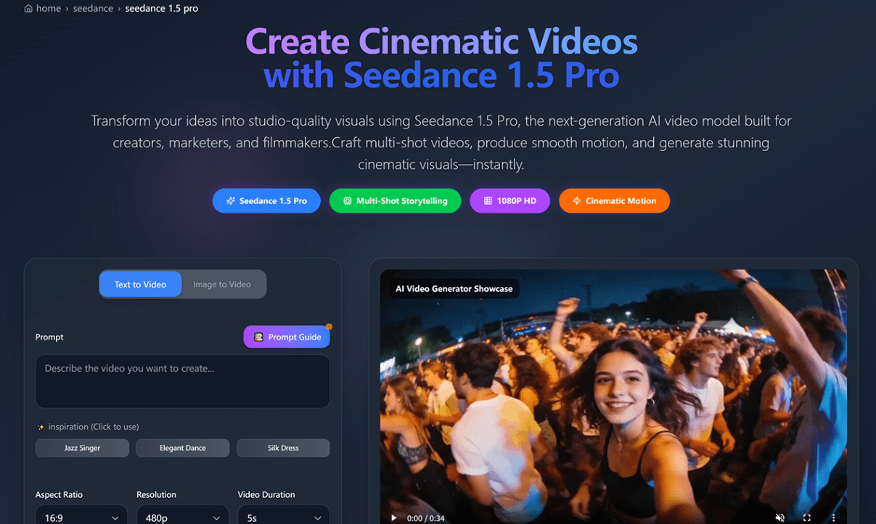The width and height of the screenshot is (876, 524).
Task: Click the prompt description text area
Action: (182, 381)
